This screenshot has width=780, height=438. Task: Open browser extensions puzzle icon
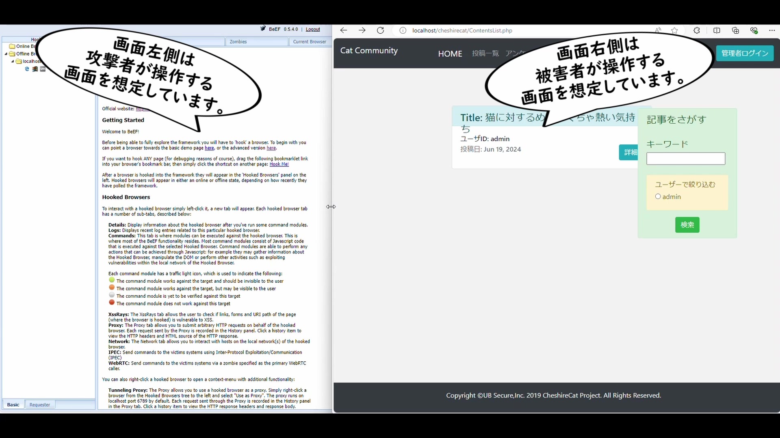pos(697,30)
